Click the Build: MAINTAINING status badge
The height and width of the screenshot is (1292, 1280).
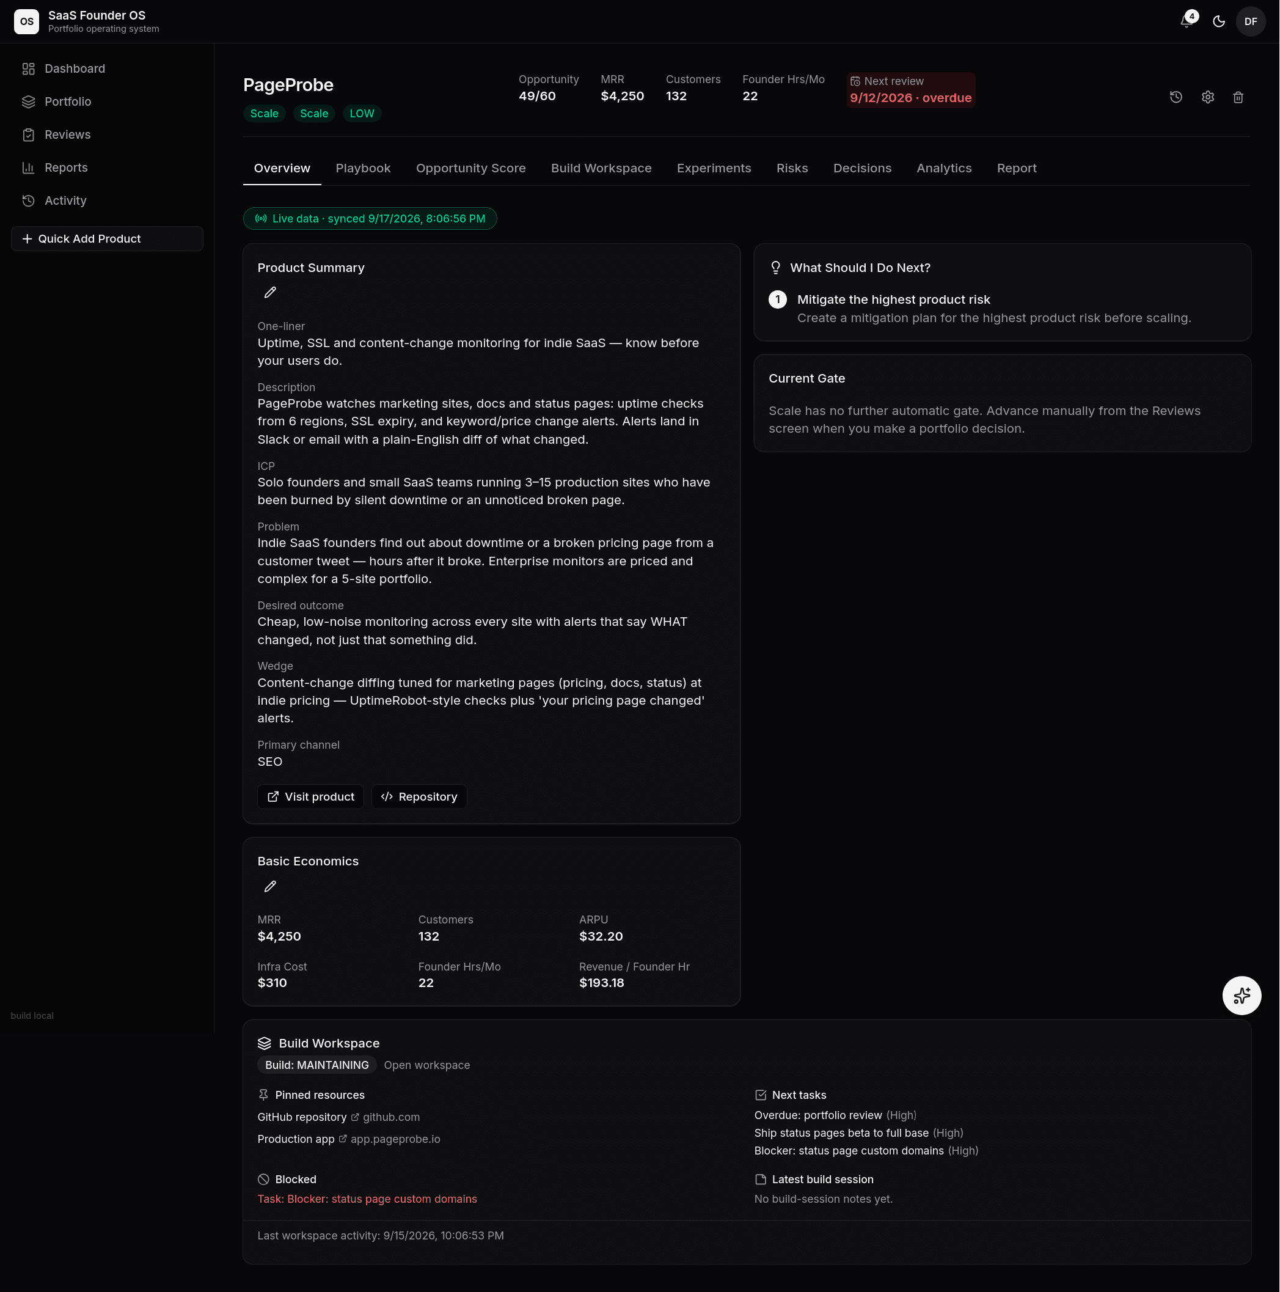[317, 1065]
